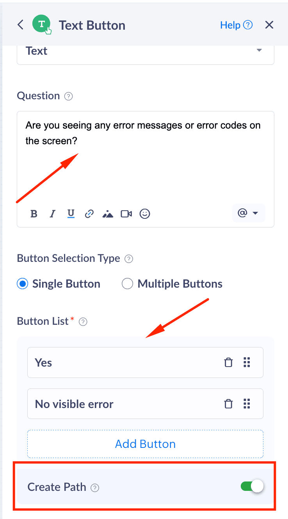Click the Italic formatting icon
The width and height of the screenshot is (288, 519).
click(52, 214)
